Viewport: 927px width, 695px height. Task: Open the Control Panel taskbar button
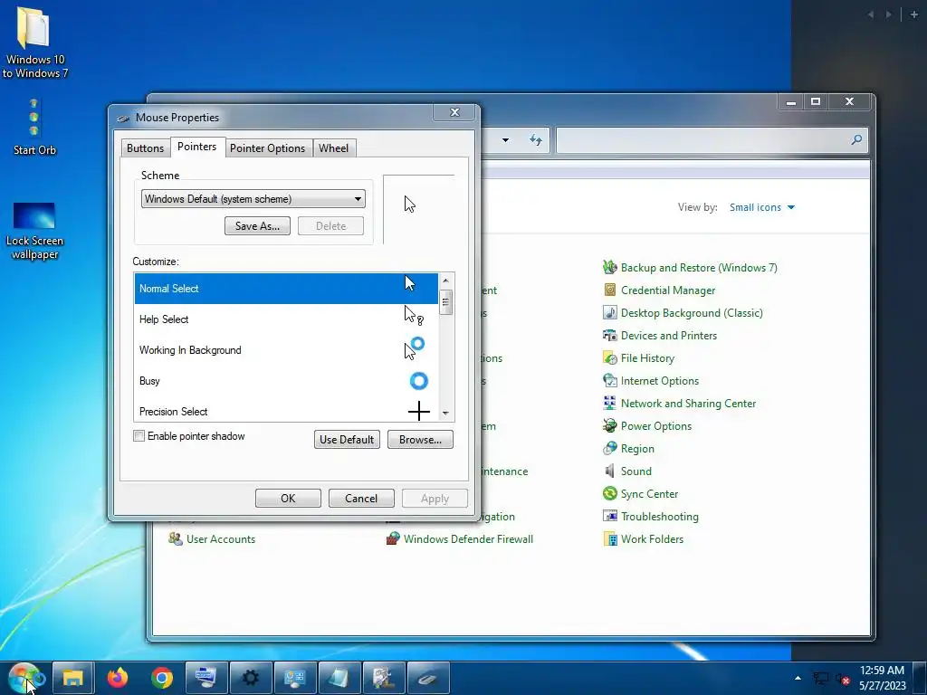click(295, 677)
